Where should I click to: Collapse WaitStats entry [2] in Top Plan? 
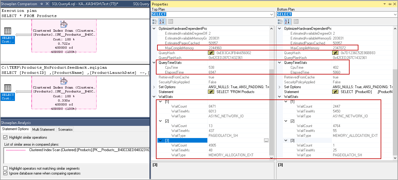(160, 121)
